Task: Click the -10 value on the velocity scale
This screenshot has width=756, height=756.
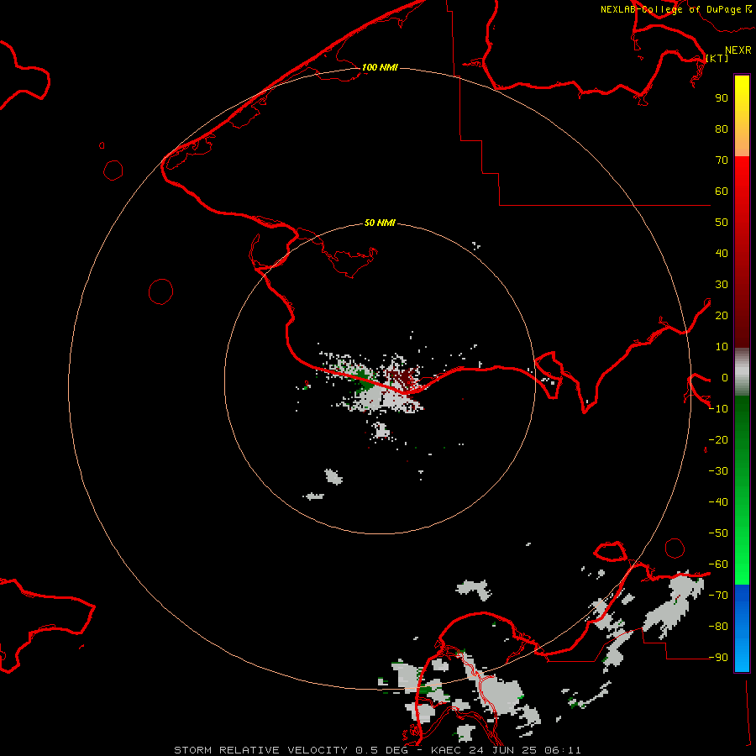Action: pos(718,409)
